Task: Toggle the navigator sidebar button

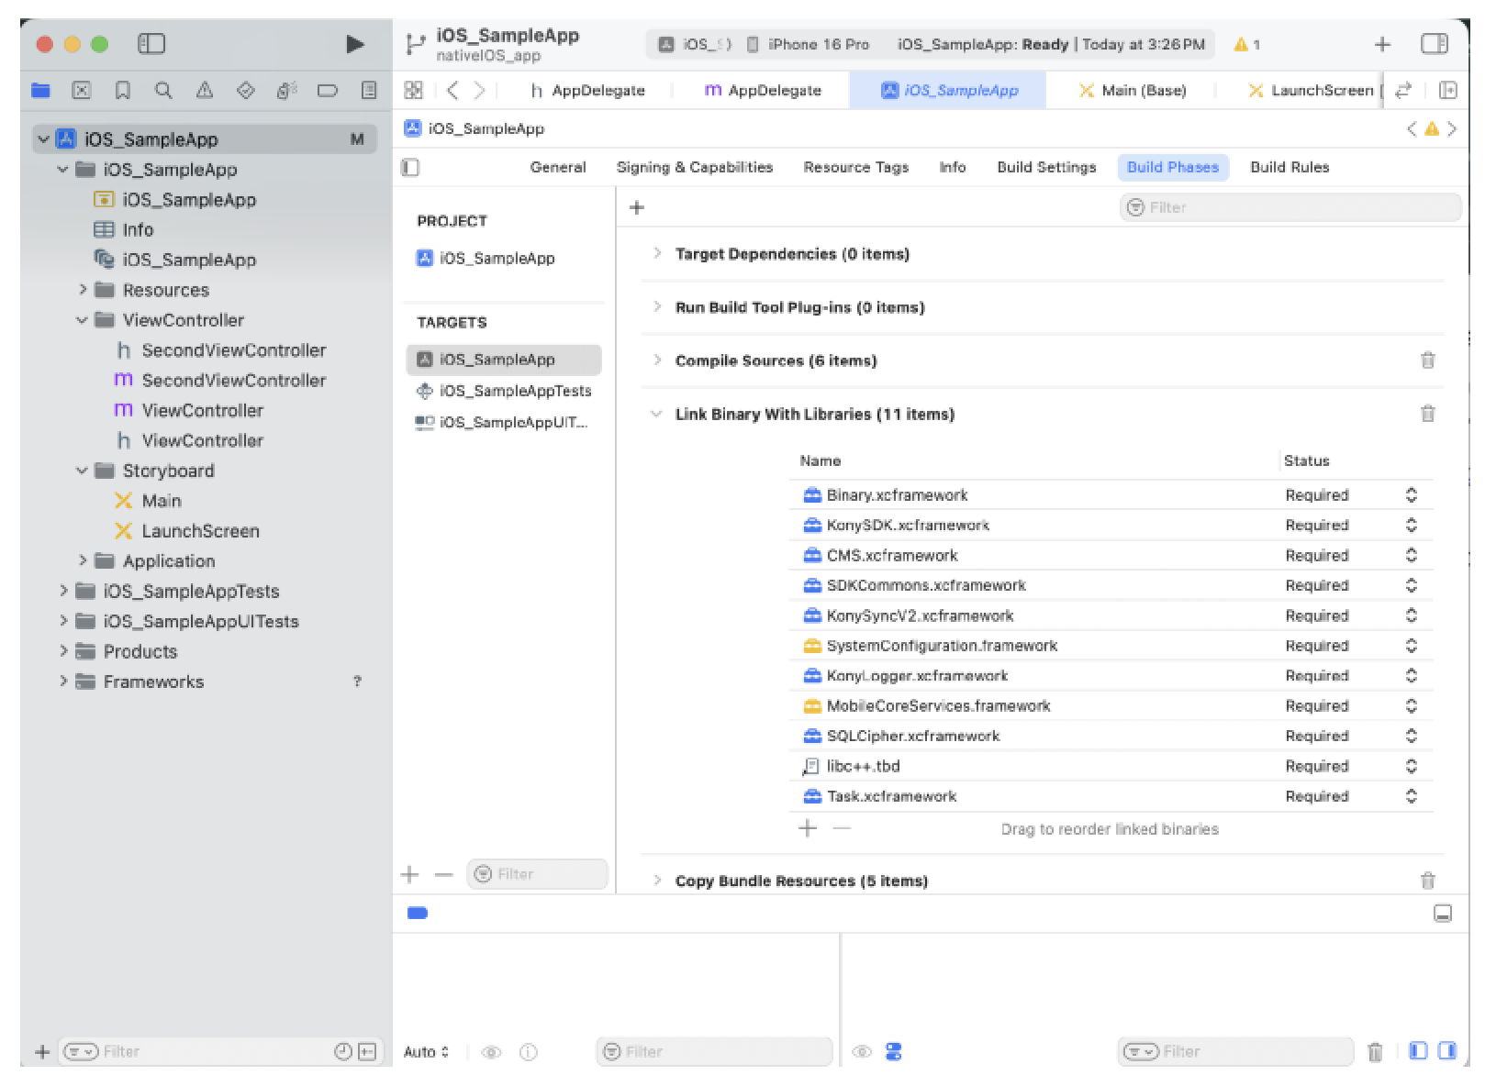Action: coord(151,44)
